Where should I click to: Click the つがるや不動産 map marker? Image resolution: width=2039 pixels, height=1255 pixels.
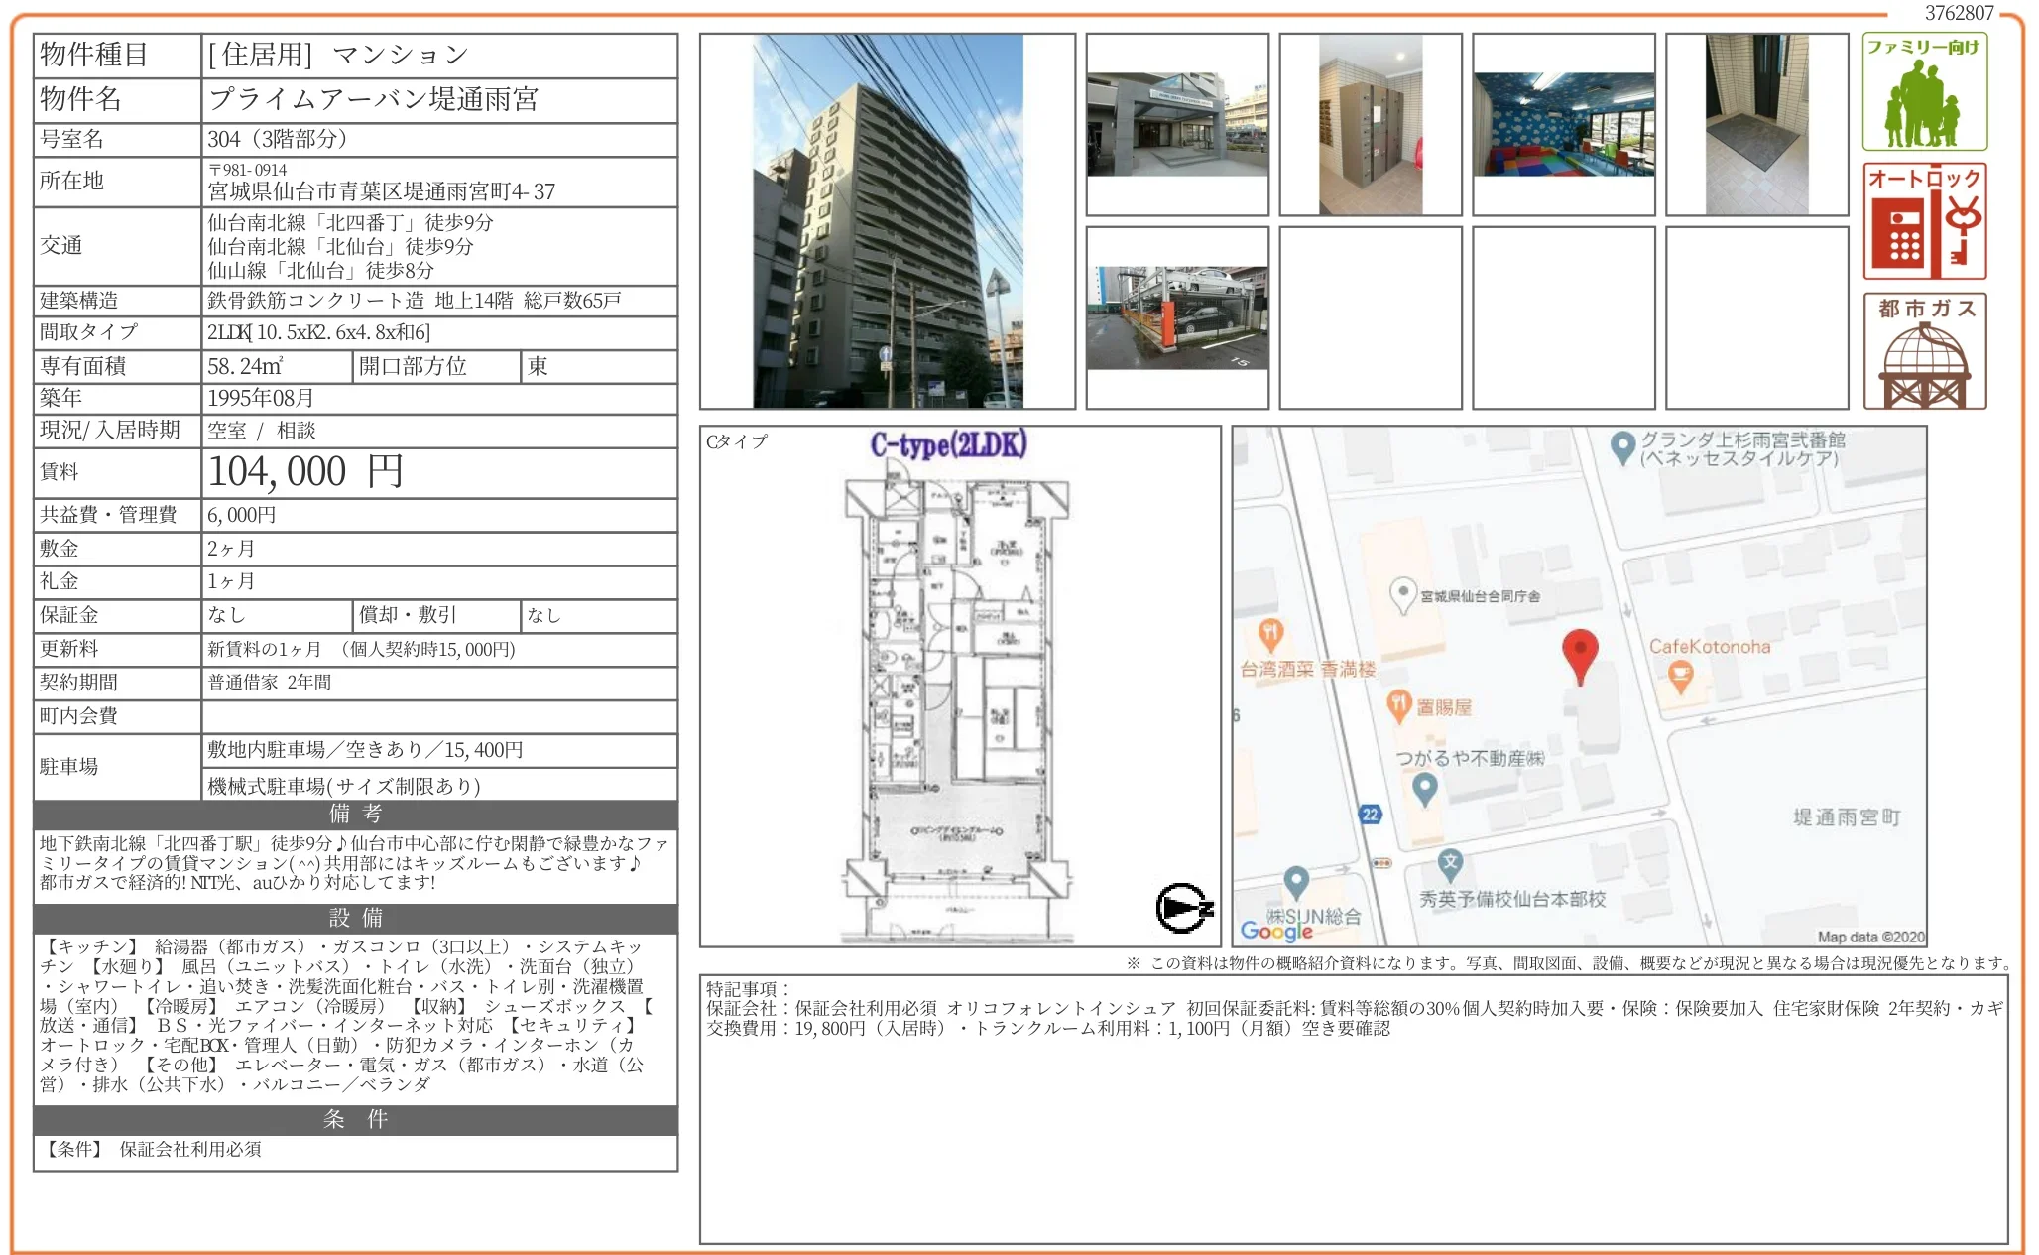pos(1425,789)
